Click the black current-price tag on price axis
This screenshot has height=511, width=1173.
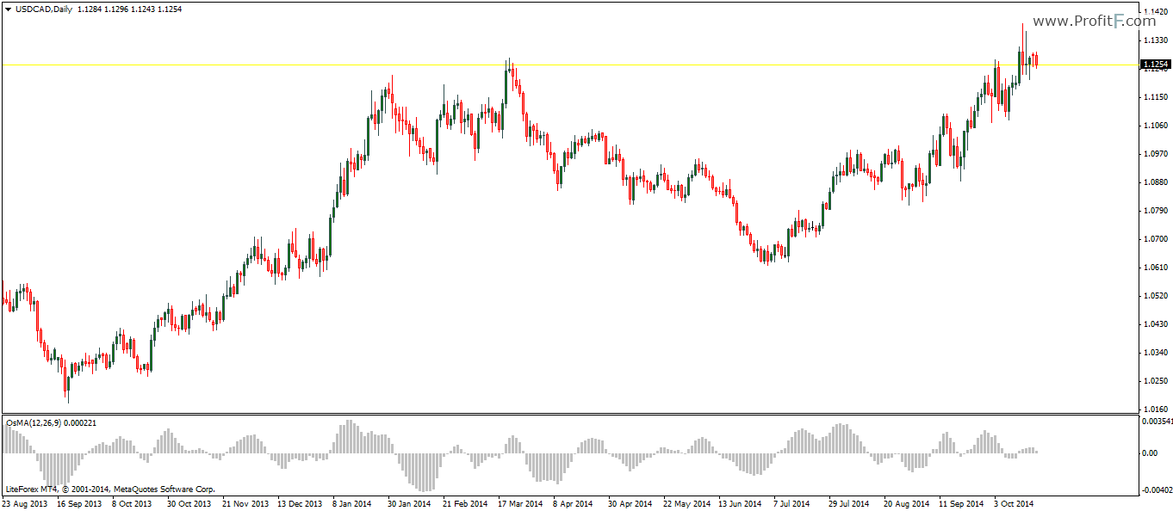point(1155,65)
